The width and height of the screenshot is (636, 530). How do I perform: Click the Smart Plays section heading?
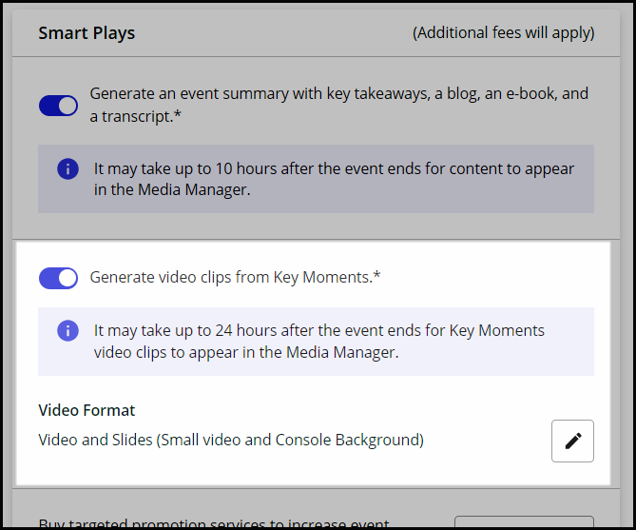[87, 33]
